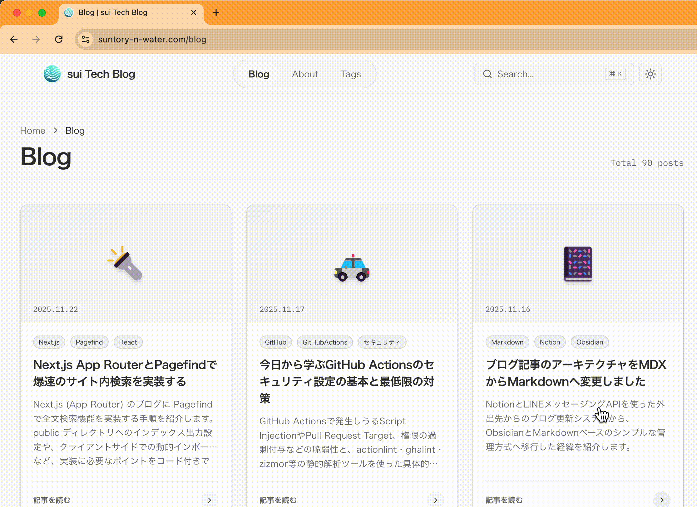
Task: Select the GitHubActions tag chip
Action: click(x=324, y=342)
